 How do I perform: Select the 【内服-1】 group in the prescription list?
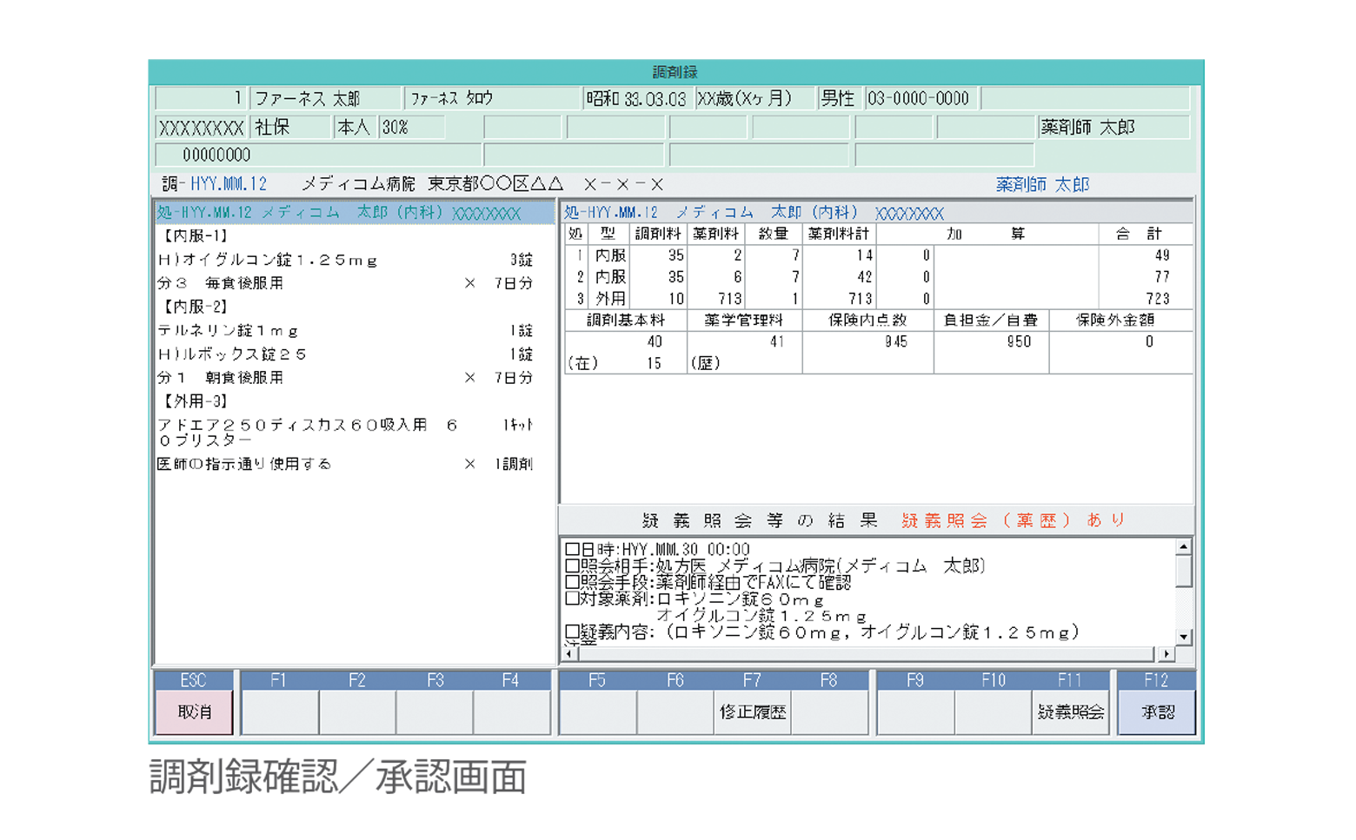(x=196, y=236)
